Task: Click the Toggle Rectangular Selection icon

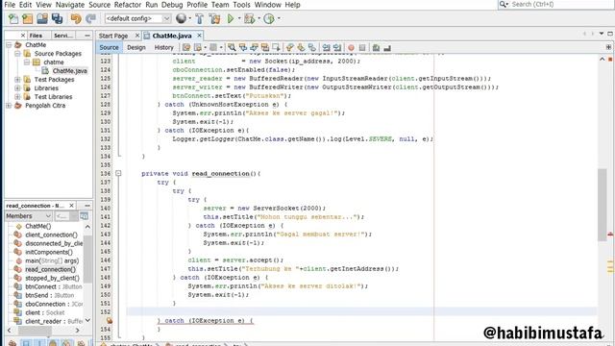Action: pyautogui.click(x=276, y=47)
